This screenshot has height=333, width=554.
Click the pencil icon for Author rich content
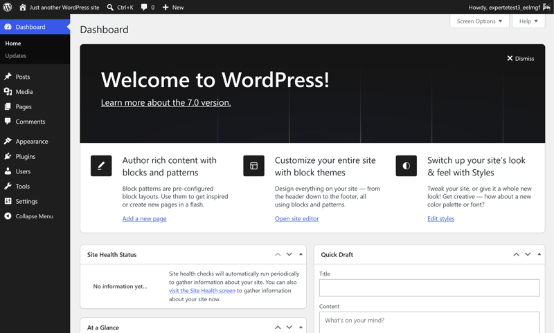click(101, 166)
